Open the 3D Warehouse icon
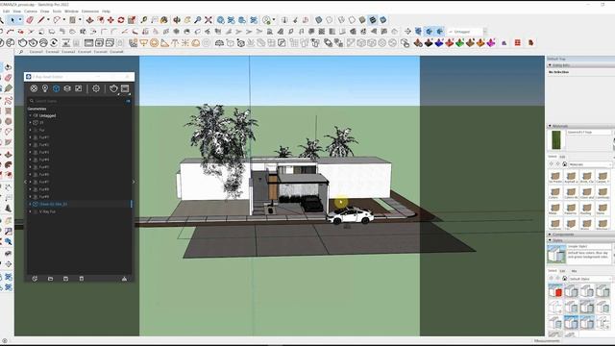The image size is (615, 346). (221, 20)
